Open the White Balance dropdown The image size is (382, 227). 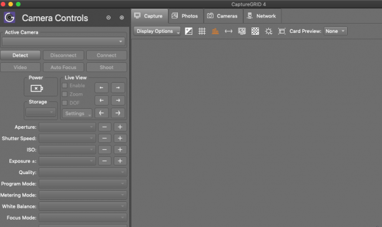(83, 206)
